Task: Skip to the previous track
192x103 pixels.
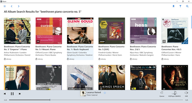Action: point(5,94)
